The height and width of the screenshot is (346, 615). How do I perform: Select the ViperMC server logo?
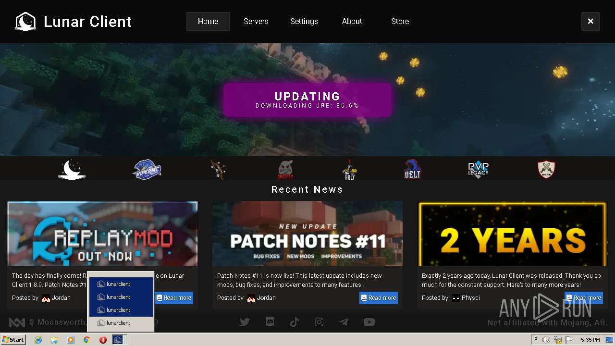click(147, 170)
